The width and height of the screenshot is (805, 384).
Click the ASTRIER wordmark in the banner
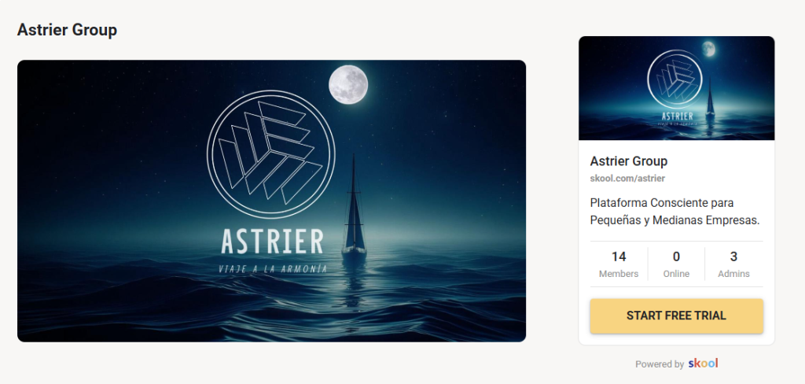tap(272, 242)
